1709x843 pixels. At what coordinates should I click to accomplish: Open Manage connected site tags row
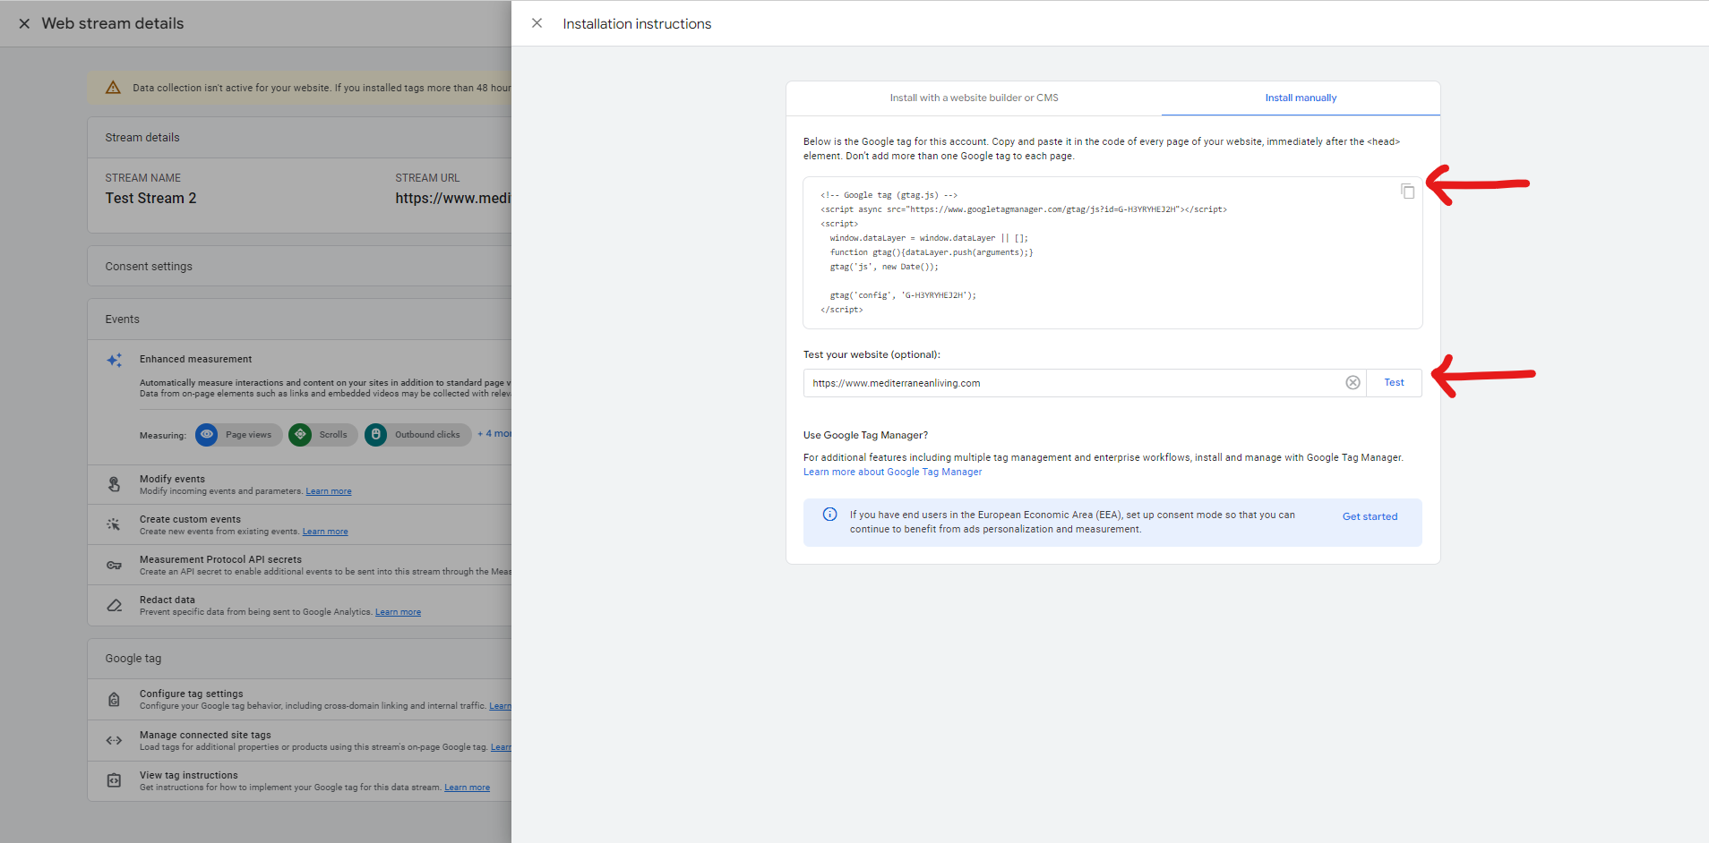pos(299,740)
